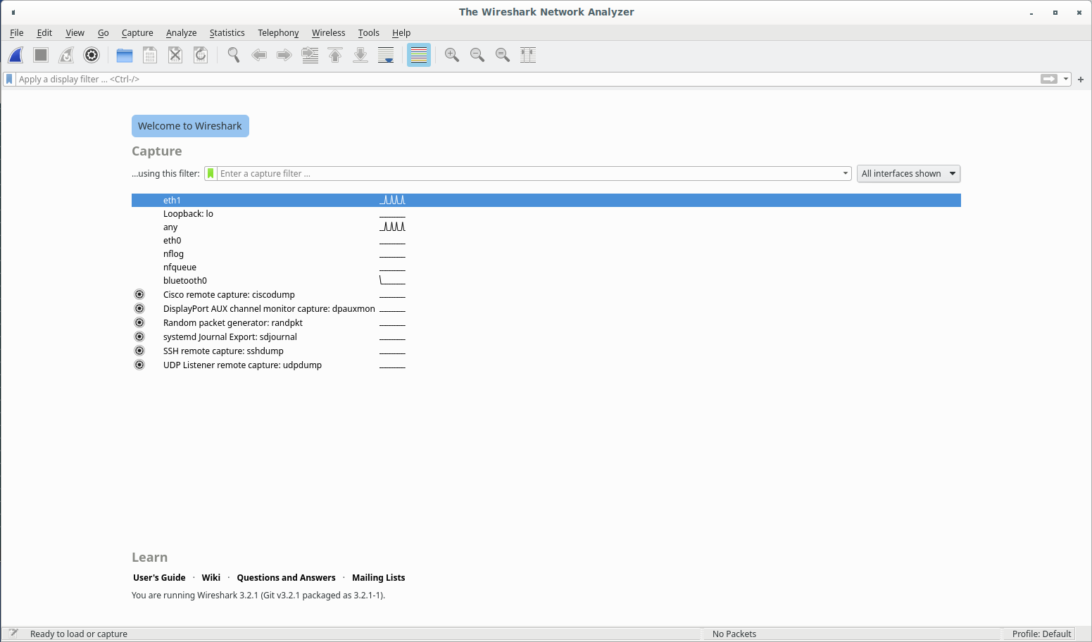Jump to the last packet icon

[x=360, y=55]
